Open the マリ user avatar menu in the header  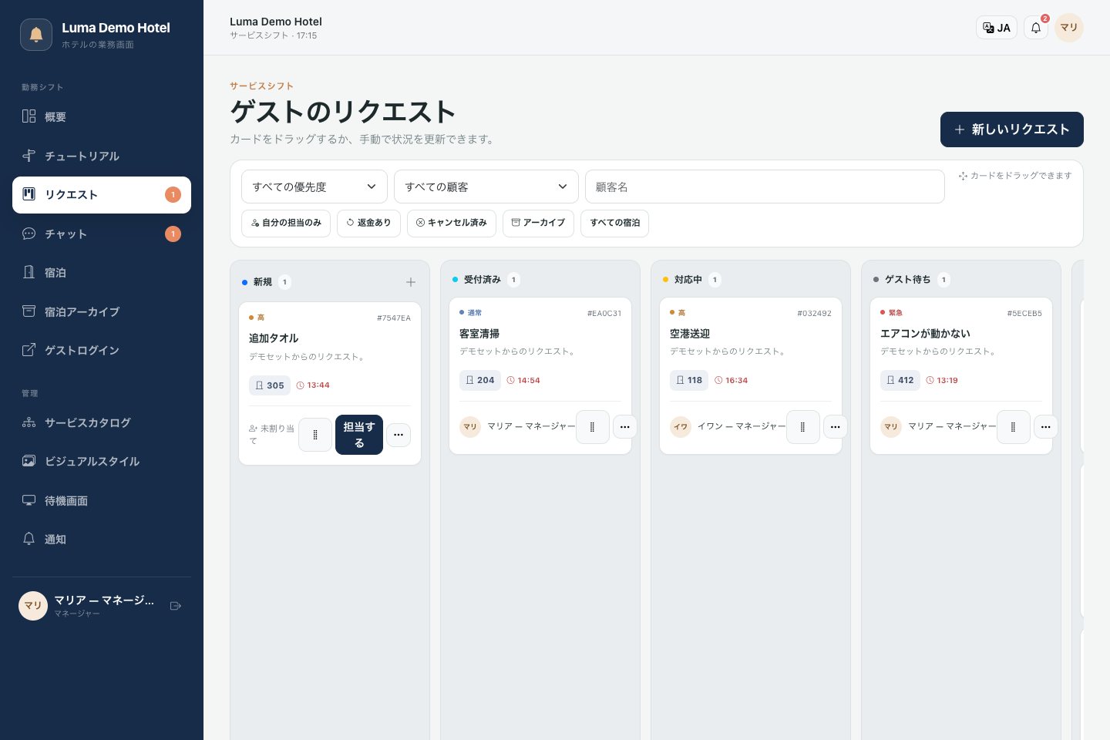click(x=1069, y=28)
